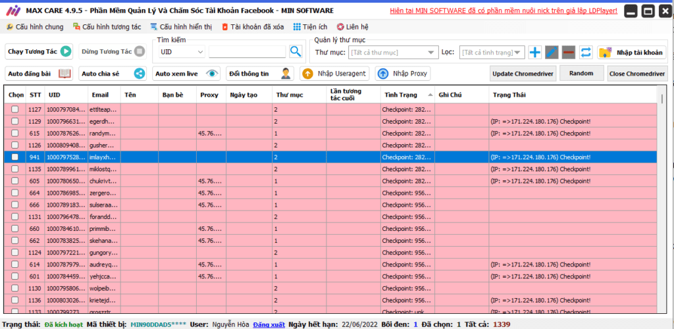This screenshot has height=329, width=674.
Task: Click the search text input field
Action: [x=247, y=52]
